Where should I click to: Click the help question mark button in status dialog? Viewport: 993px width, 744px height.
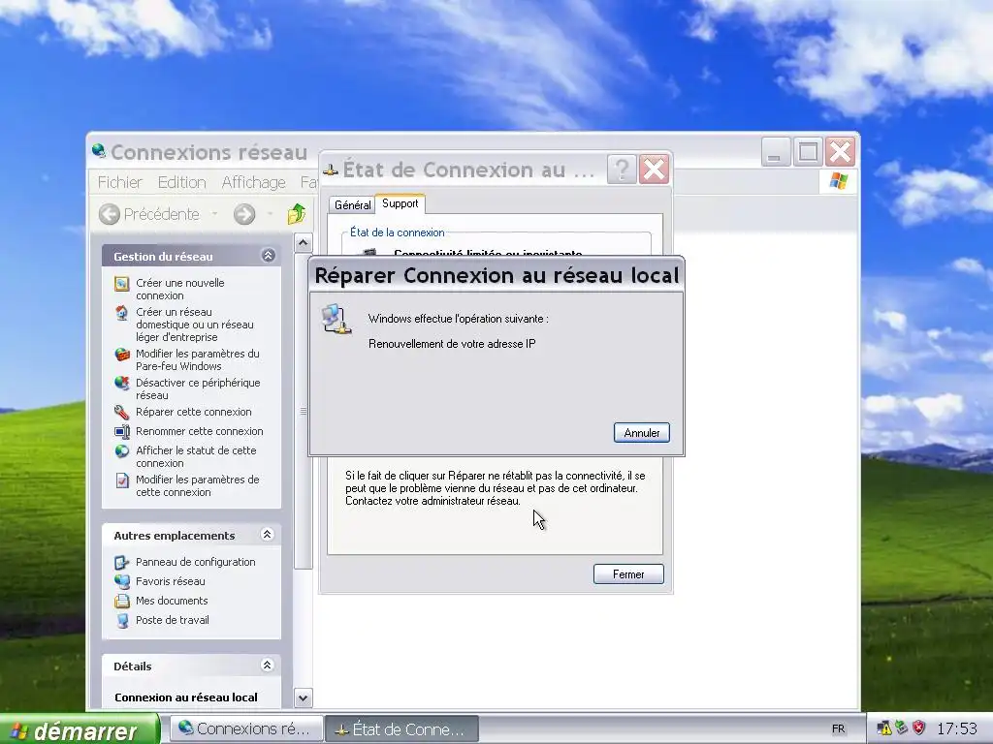[622, 170]
